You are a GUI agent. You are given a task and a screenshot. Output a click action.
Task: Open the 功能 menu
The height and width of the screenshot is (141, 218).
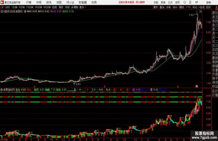point(156,2)
